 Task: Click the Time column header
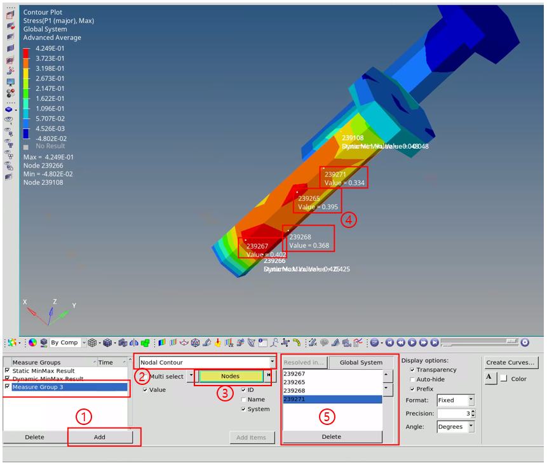tap(112, 362)
